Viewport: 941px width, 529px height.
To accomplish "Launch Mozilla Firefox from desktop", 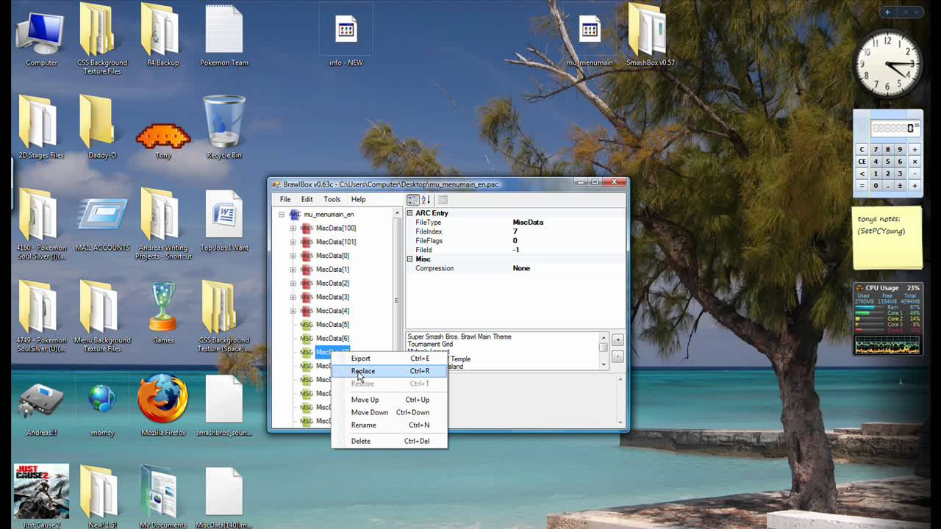I will click(163, 406).
